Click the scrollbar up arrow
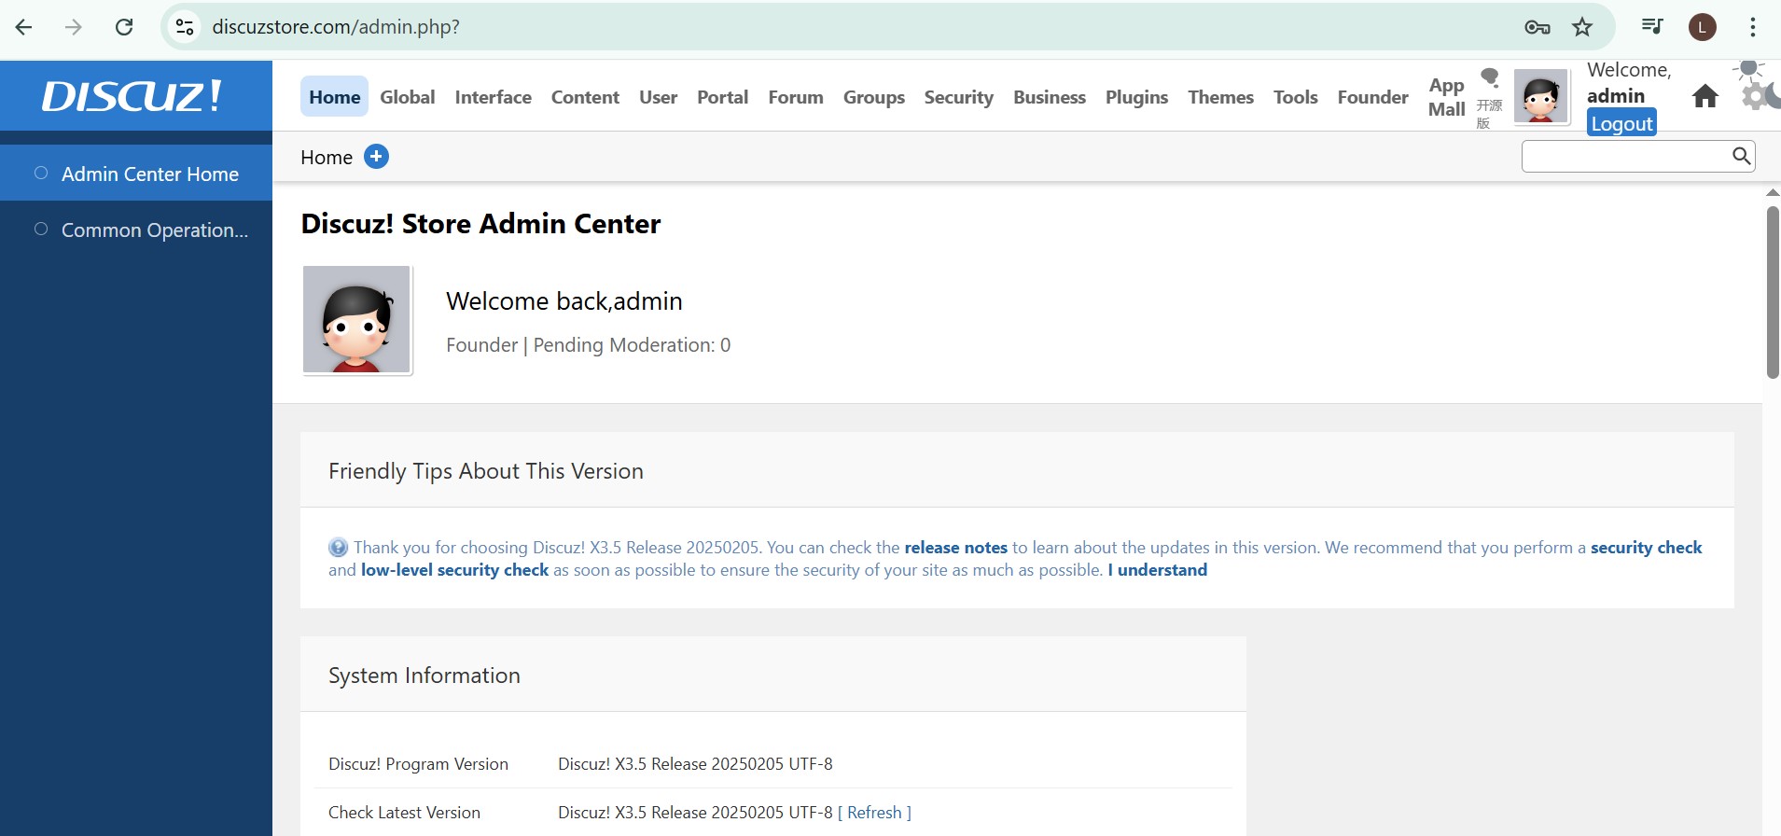 (x=1773, y=192)
